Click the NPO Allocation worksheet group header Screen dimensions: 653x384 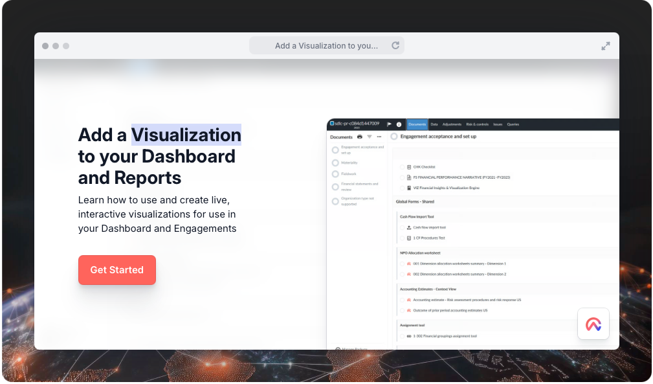click(x=420, y=253)
